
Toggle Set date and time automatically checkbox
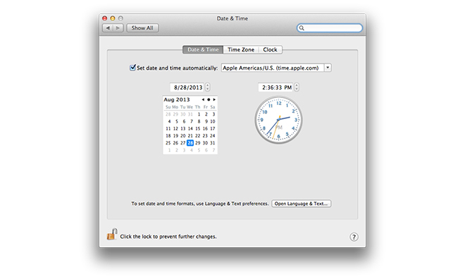132,68
